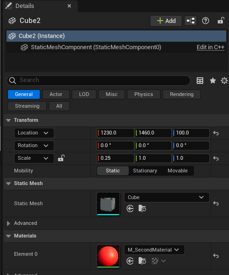This screenshot has height=275, width=229.
Task: Browse to Cube mesh in Content Browser
Action: pos(142,208)
